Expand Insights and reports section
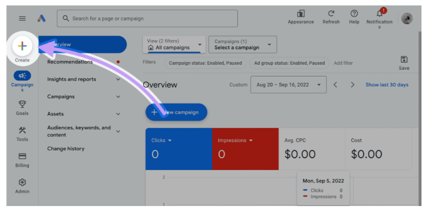 118,79
